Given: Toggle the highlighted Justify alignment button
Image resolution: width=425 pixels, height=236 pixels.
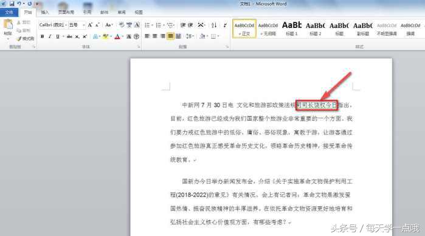Looking at the screenshot, I should point(170,36).
